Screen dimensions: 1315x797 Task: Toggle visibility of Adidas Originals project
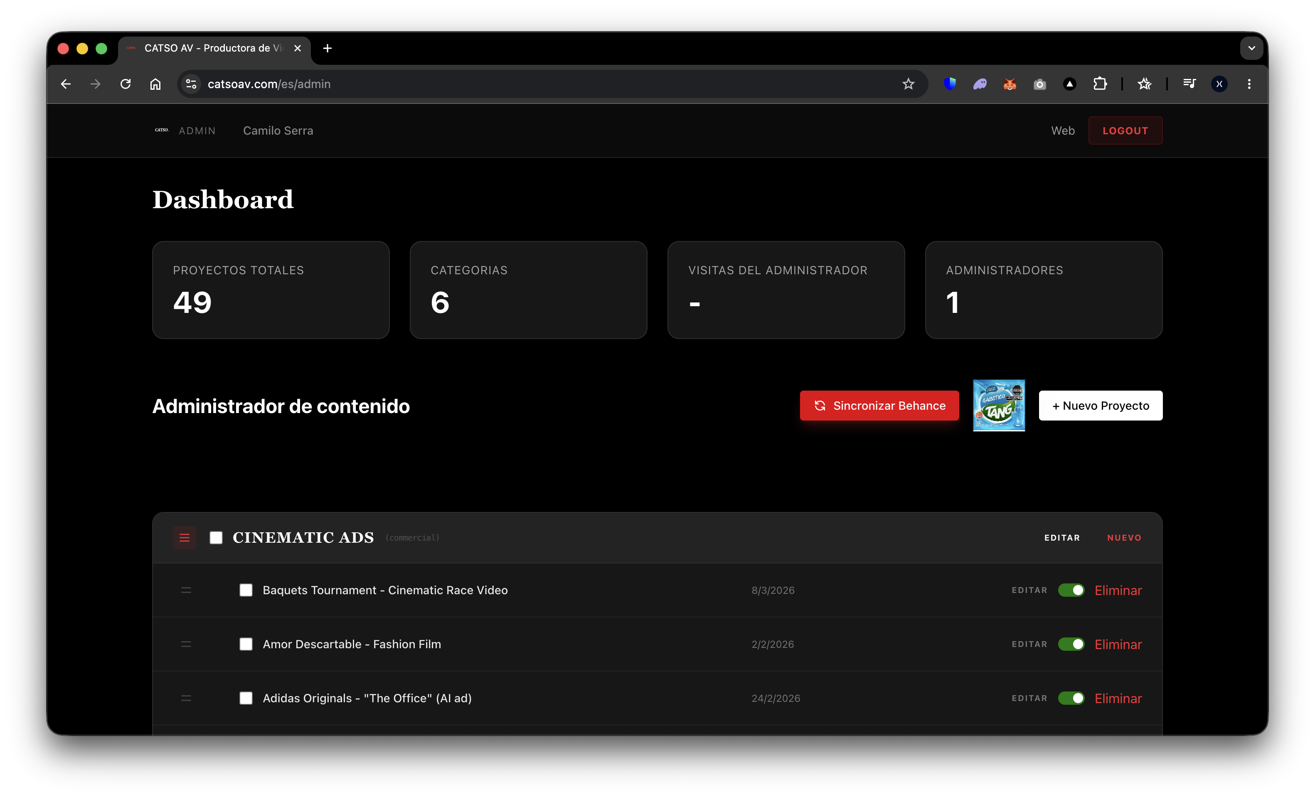[x=1071, y=698]
